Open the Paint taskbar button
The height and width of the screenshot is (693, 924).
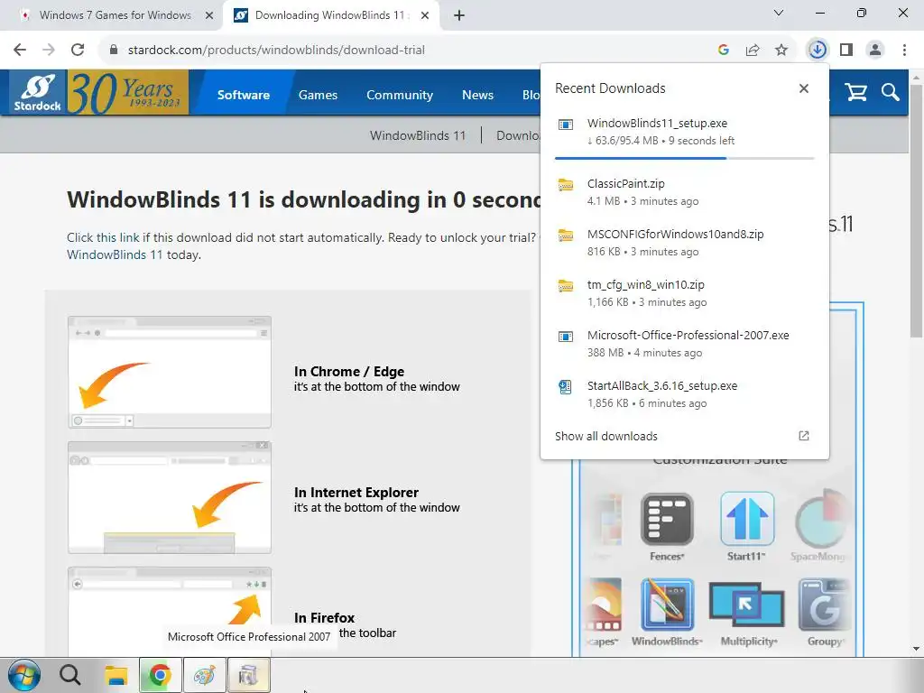205,675
